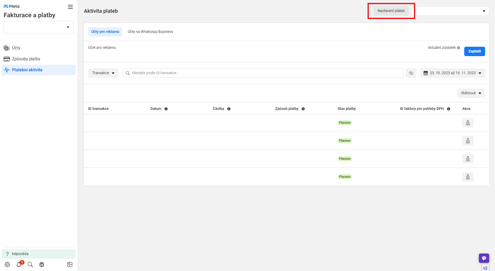
Task: Download invoice for the fourth transaction row
Action: (468, 177)
